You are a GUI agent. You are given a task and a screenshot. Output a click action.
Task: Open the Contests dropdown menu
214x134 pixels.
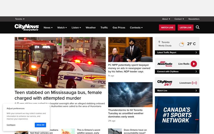pos(136,28)
